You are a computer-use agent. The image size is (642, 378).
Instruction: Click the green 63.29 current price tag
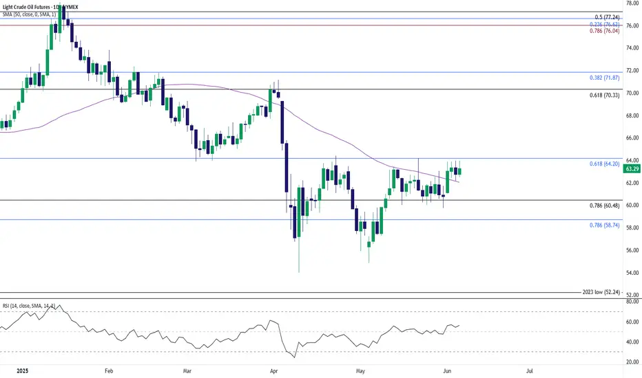[632, 167]
